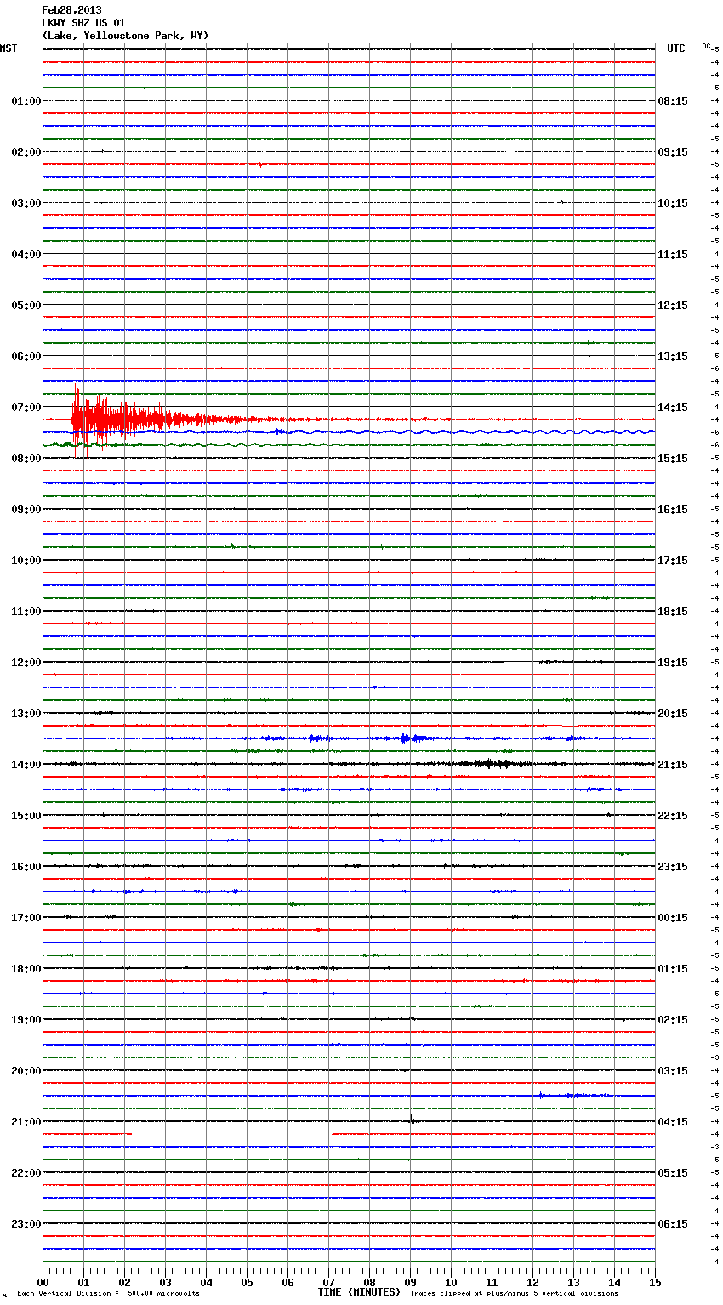Select the 12:00 MST time label
This screenshot has width=723, height=1305.
click(26, 663)
